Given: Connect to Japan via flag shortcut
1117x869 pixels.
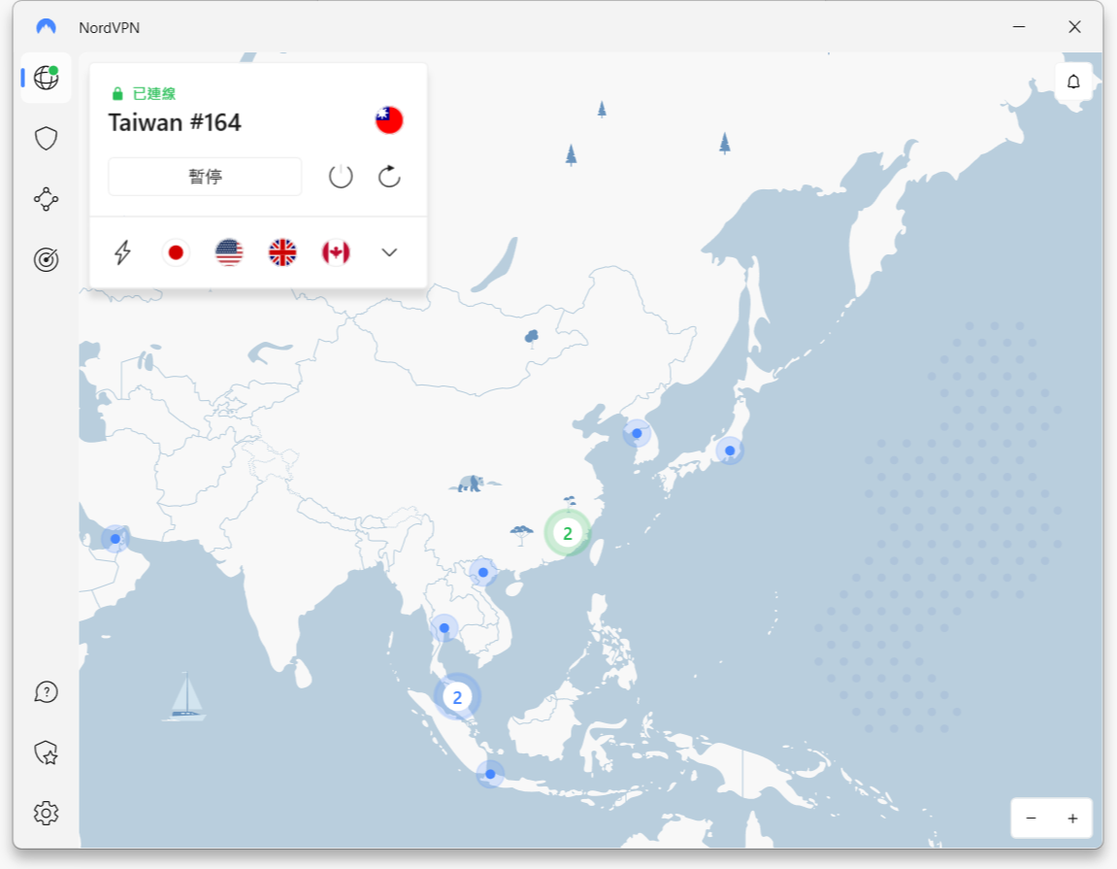Looking at the screenshot, I should coord(176,252).
